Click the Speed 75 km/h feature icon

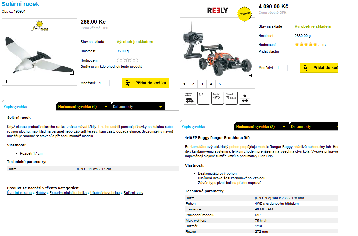click(231, 98)
